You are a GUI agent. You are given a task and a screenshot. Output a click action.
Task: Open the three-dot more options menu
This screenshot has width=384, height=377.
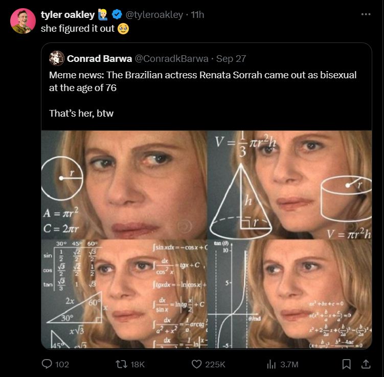365,14
